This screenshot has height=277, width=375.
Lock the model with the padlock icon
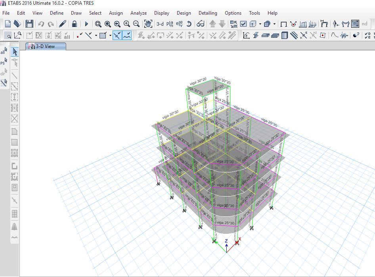click(75, 24)
